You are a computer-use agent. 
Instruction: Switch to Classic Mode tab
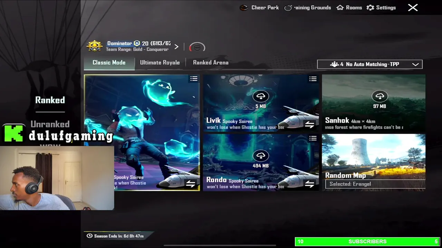point(109,63)
